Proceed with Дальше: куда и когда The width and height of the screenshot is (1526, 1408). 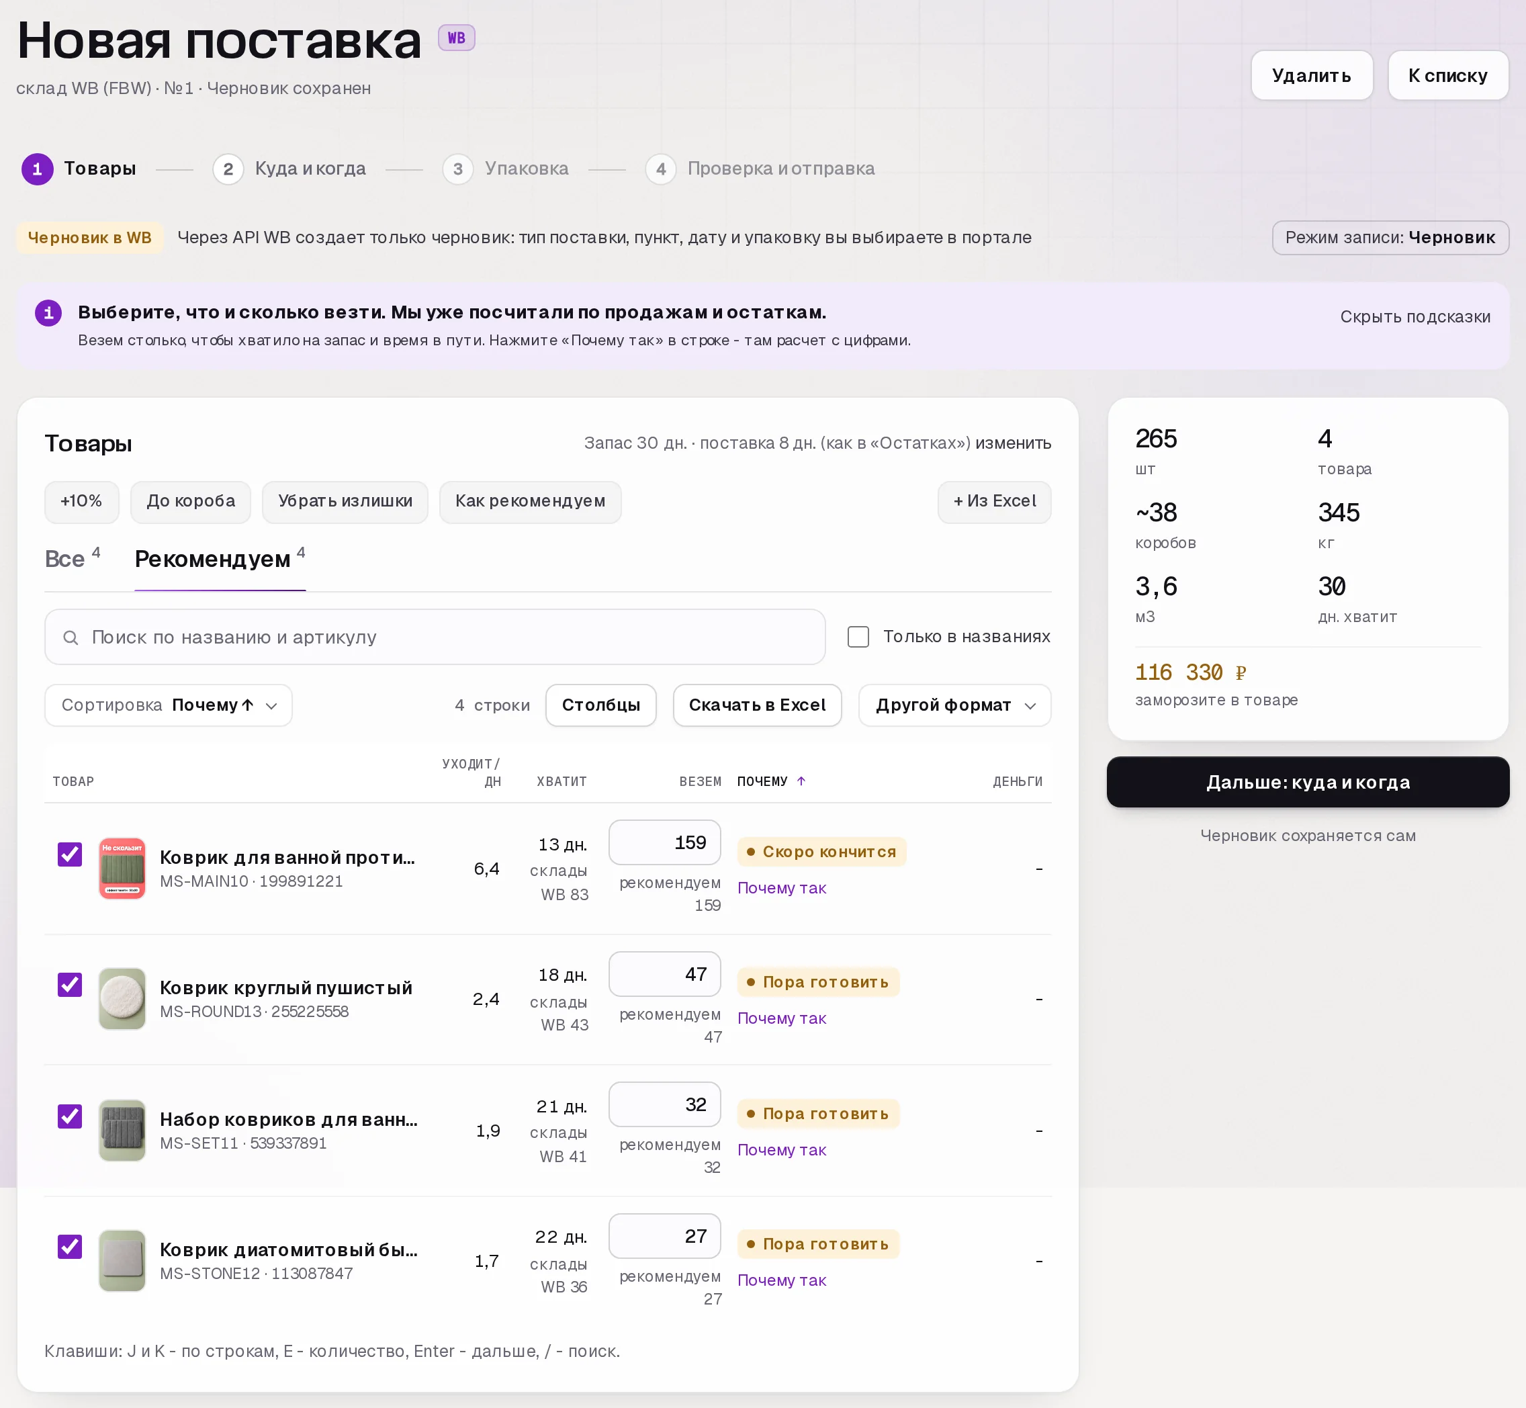[x=1307, y=783]
